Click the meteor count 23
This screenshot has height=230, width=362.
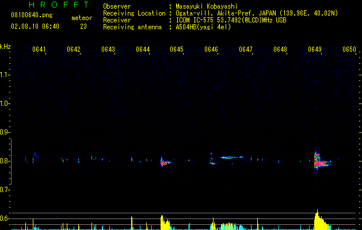click(x=83, y=26)
